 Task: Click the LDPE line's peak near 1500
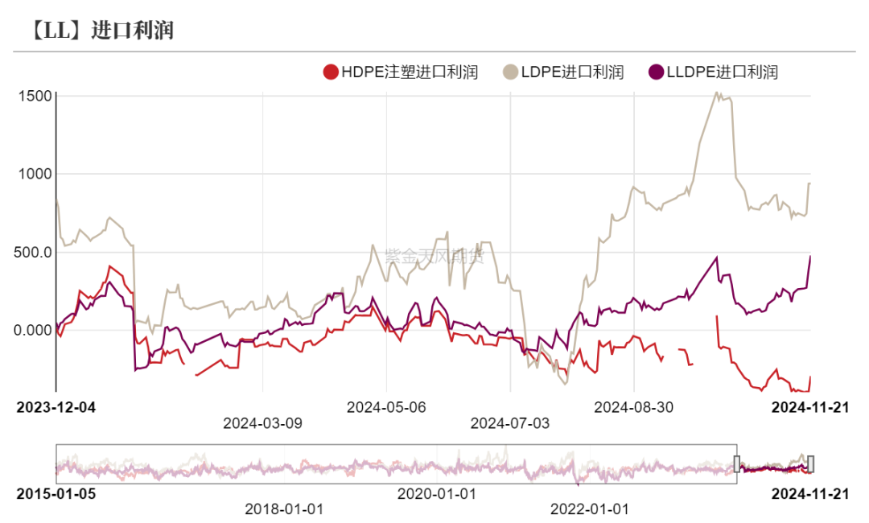pos(717,93)
